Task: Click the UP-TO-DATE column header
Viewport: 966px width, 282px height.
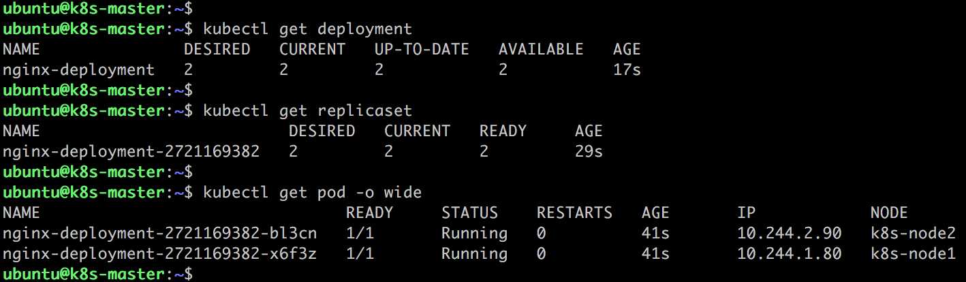Action: pos(422,49)
